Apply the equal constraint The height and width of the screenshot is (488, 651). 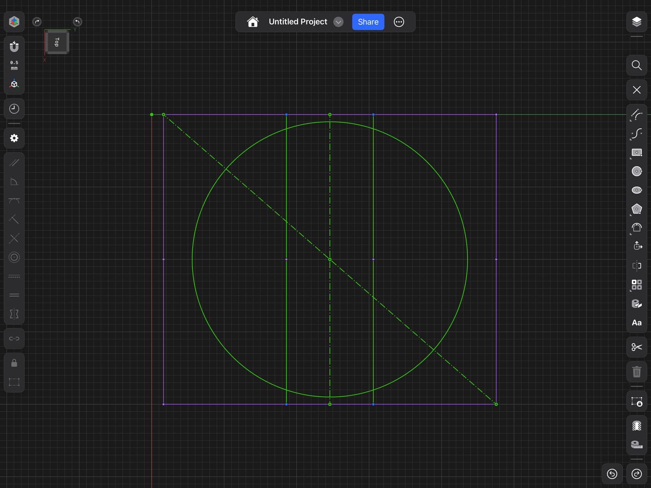(x=14, y=295)
